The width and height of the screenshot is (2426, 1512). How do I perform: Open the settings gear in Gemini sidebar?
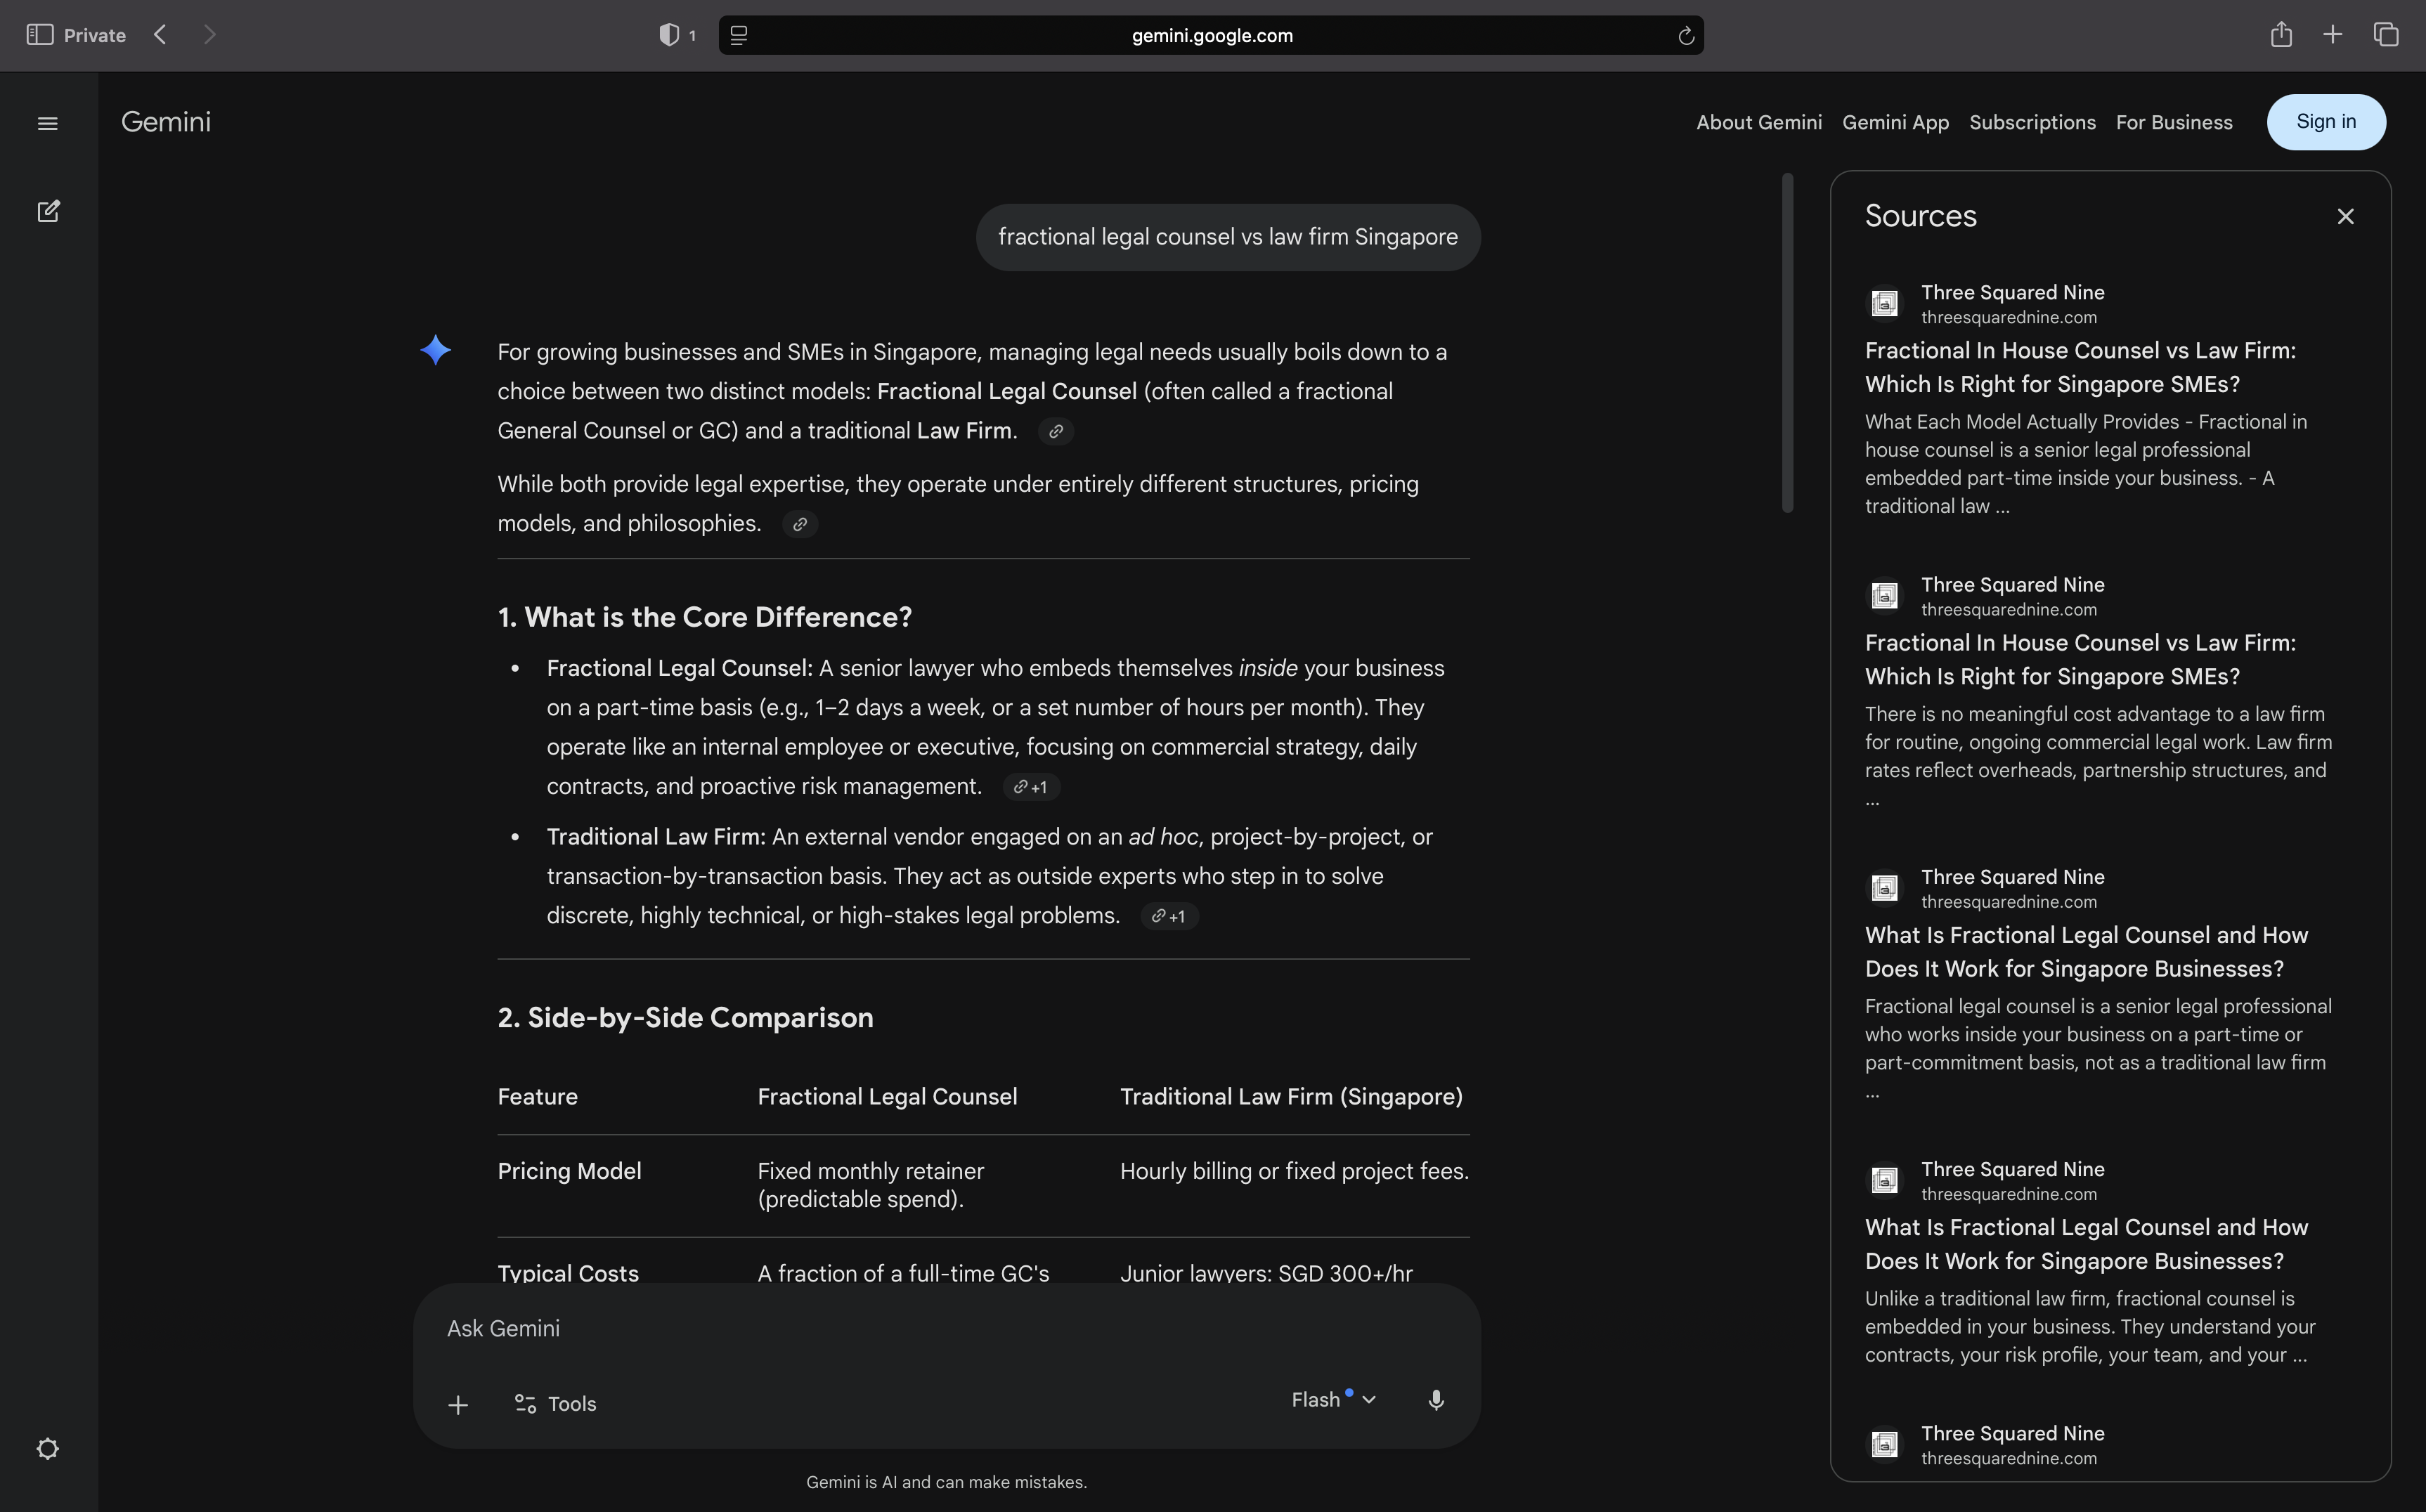47,1448
